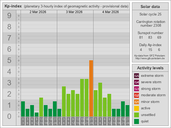Click the dark green quiet level swatch

[137, 121]
